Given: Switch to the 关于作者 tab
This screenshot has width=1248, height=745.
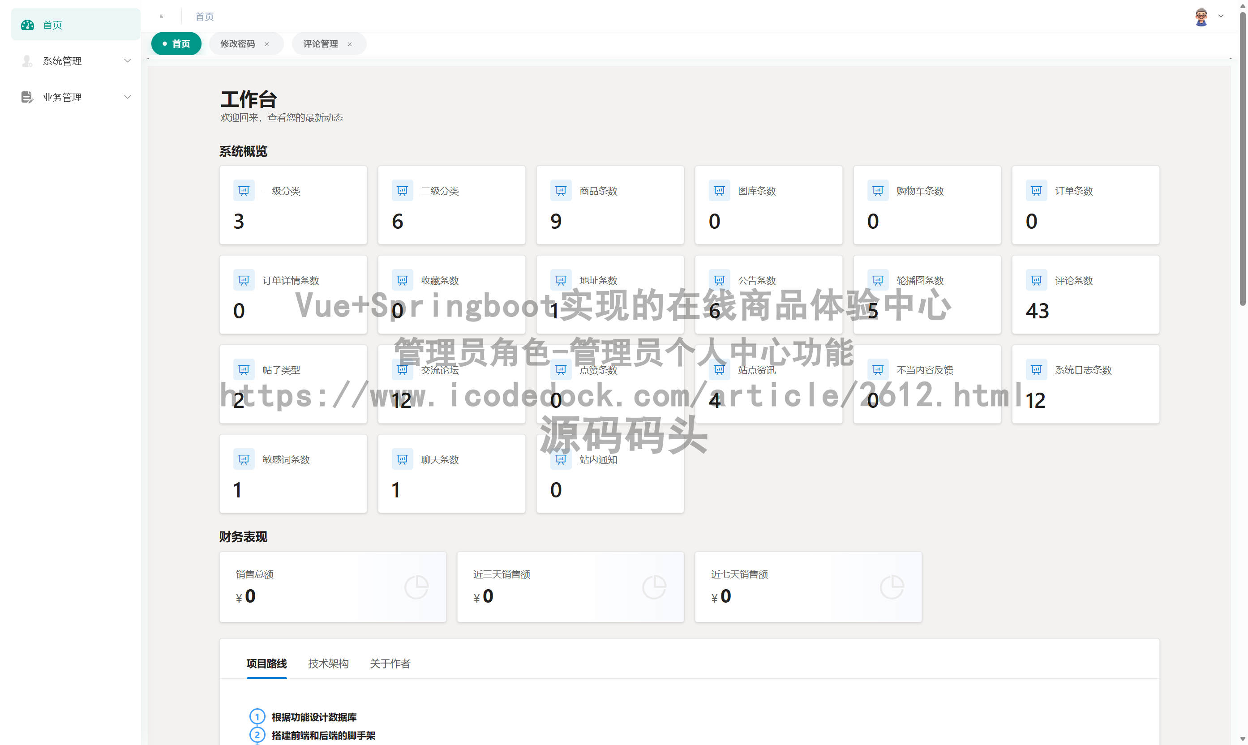Looking at the screenshot, I should coord(390,663).
